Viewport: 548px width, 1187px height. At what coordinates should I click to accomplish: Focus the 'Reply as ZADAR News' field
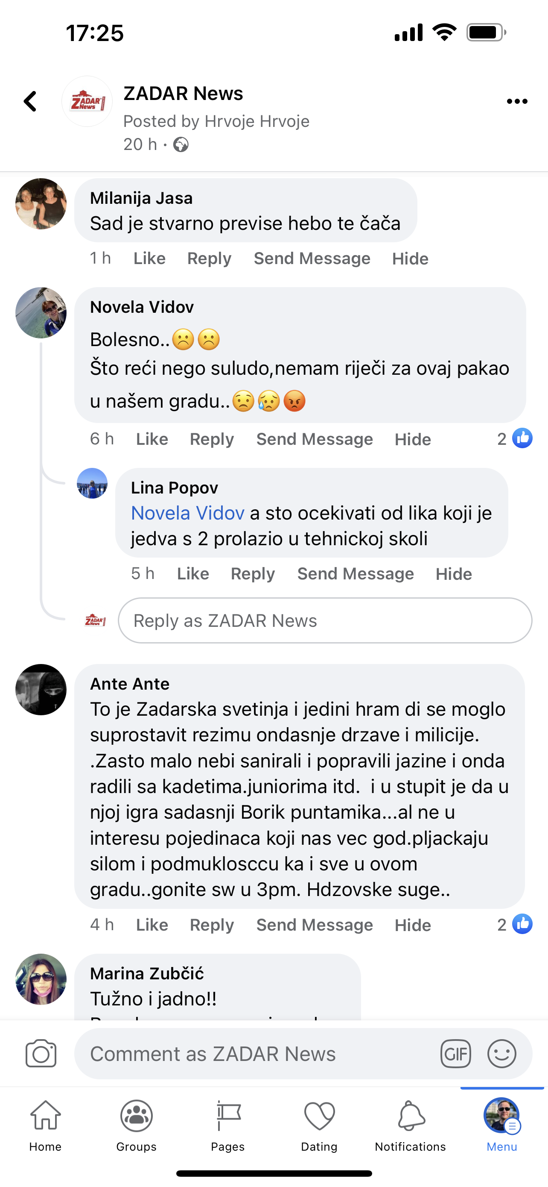(325, 621)
